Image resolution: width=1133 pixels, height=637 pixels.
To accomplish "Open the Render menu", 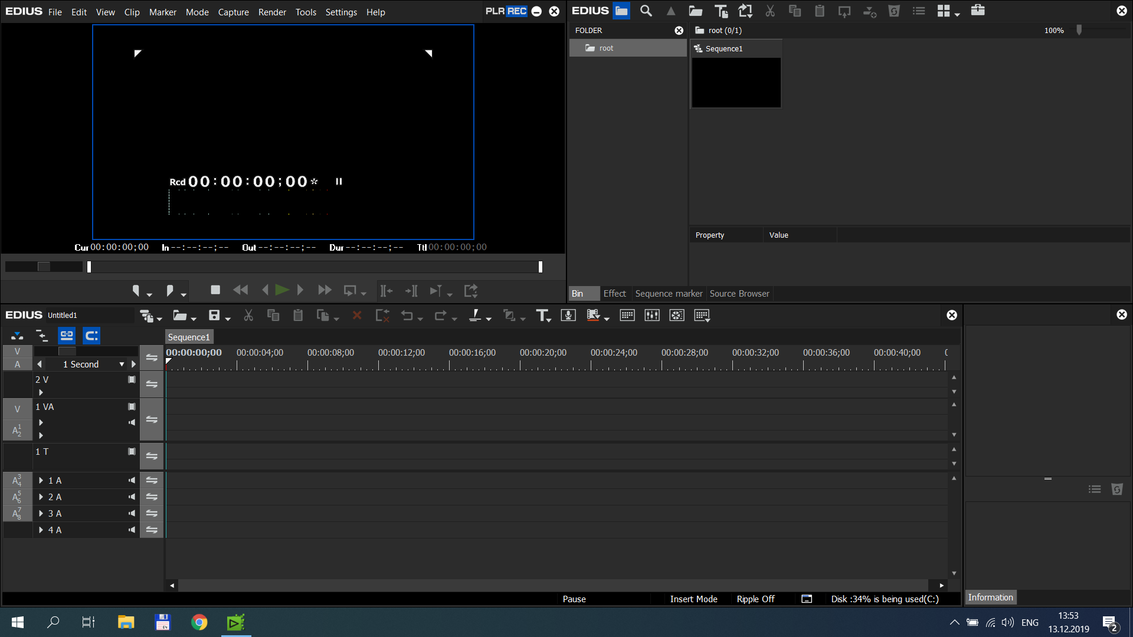I will (272, 12).
